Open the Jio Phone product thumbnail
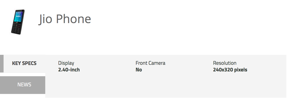287x98 pixels. click(18, 22)
